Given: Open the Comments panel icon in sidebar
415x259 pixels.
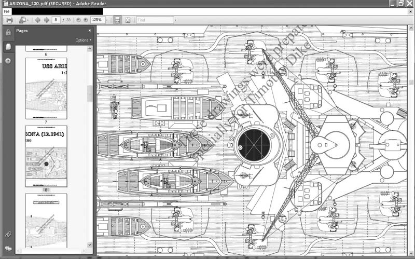Looking at the screenshot, I should click(x=8, y=249).
